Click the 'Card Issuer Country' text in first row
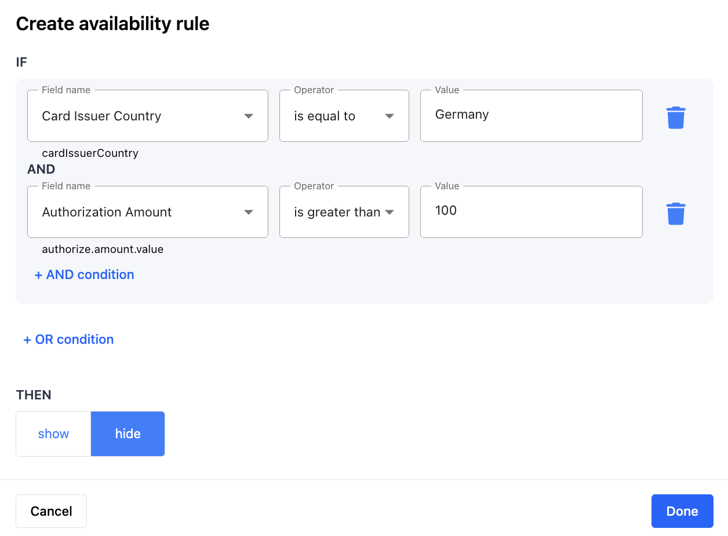Image resolution: width=728 pixels, height=536 pixels. (x=101, y=116)
